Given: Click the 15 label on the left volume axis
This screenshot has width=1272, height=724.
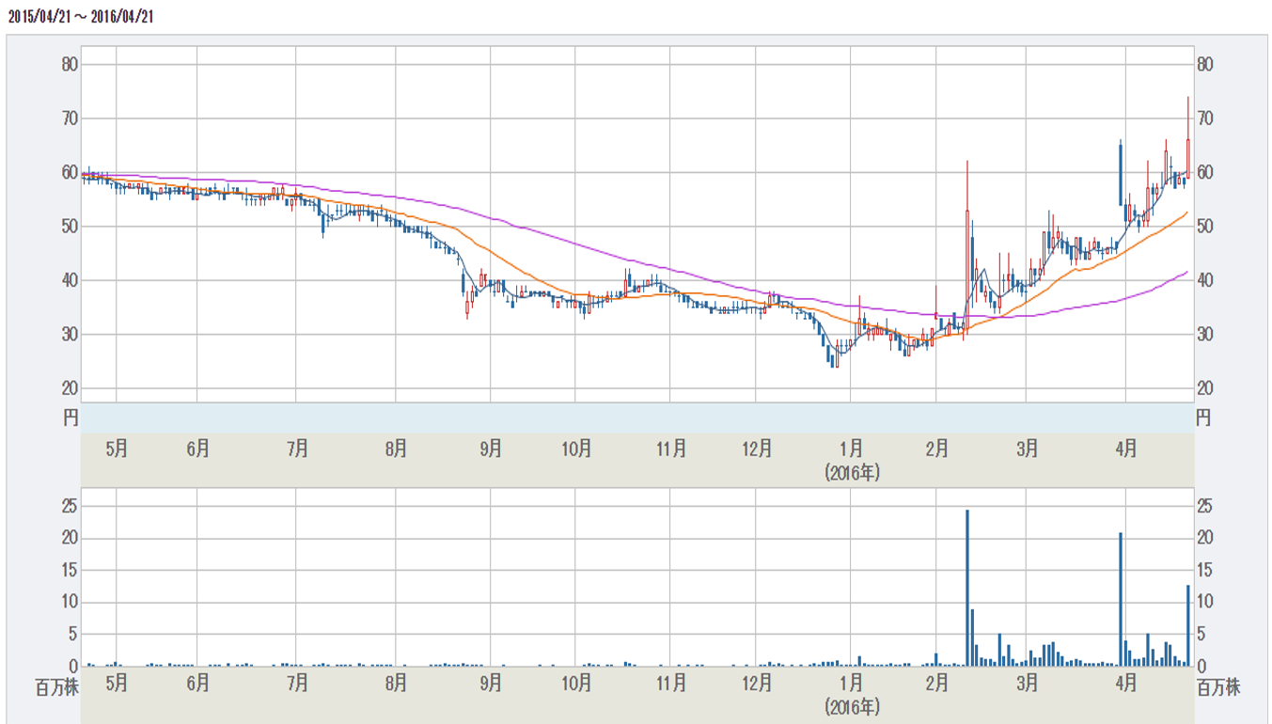Looking at the screenshot, I should 71,571.
